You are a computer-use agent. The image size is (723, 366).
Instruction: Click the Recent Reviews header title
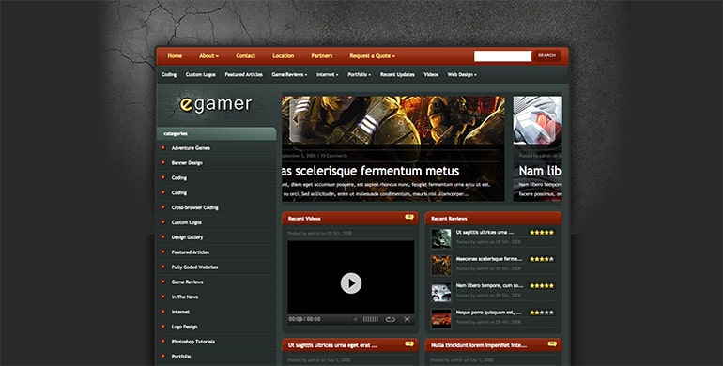click(449, 219)
